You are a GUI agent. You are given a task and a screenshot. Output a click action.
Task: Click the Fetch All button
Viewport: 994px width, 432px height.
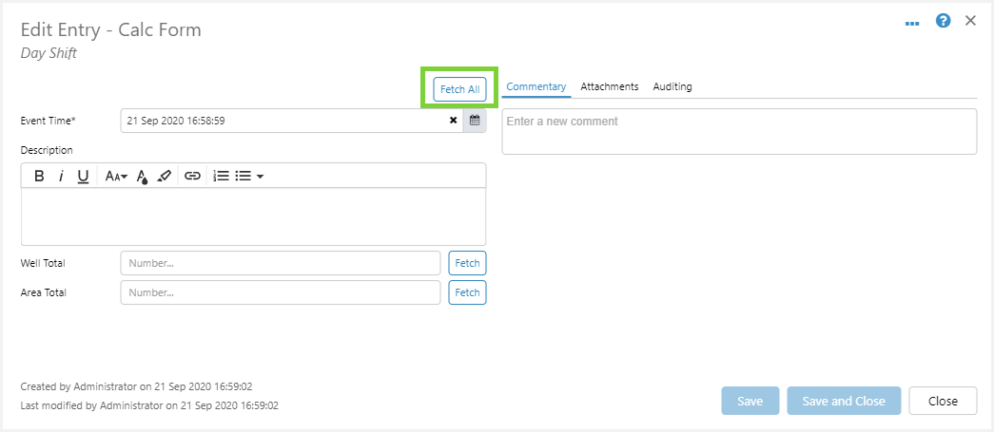(459, 89)
